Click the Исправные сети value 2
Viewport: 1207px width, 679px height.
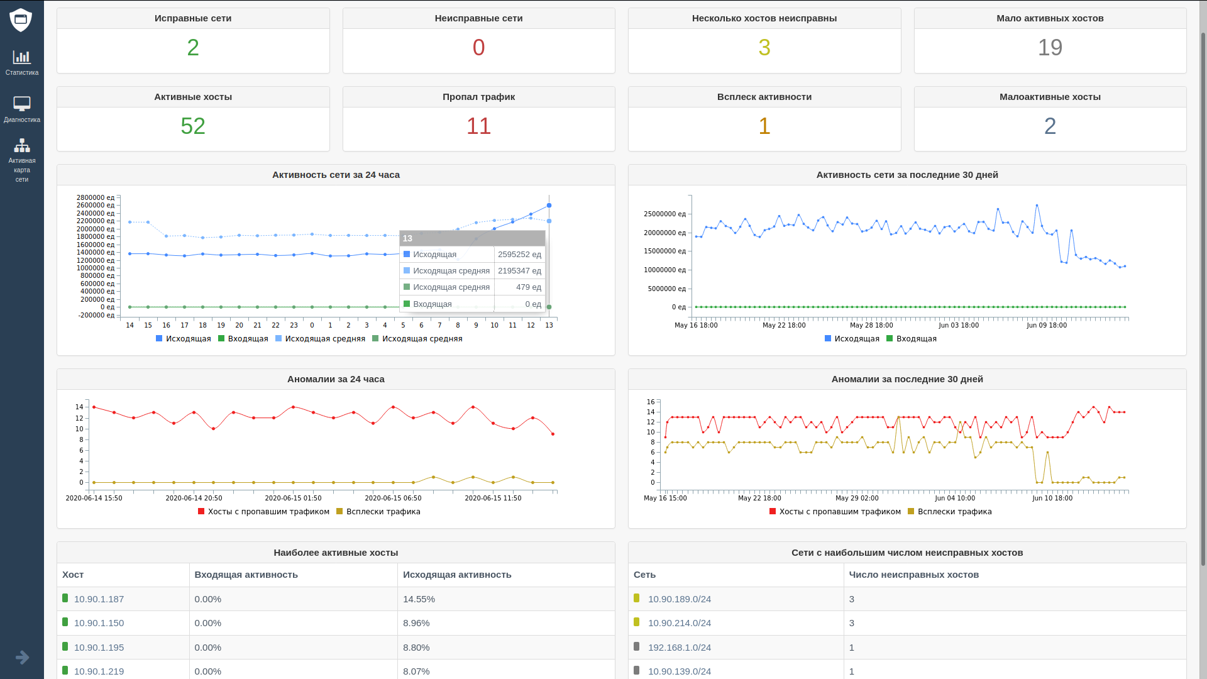(x=193, y=48)
